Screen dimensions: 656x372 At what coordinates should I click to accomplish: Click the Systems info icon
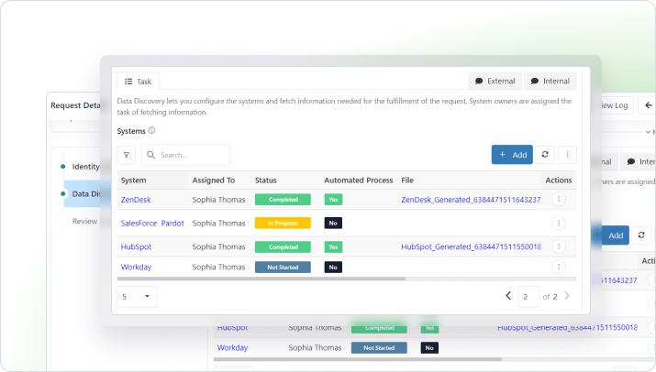[152, 130]
